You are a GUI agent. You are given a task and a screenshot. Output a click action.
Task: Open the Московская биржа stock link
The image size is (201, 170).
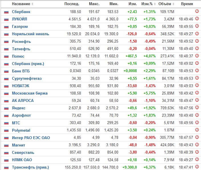pos(30,93)
